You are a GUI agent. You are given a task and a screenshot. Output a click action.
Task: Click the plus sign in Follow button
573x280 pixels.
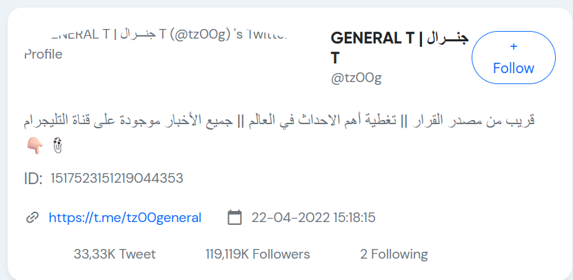(514, 46)
